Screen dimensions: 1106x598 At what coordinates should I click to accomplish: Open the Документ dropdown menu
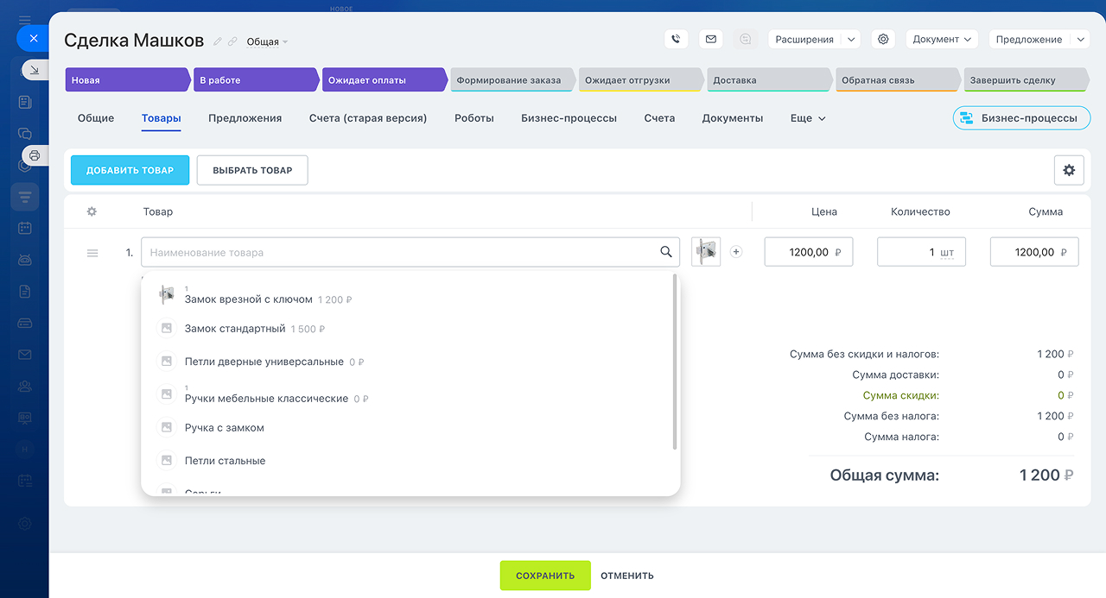pos(941,40)
